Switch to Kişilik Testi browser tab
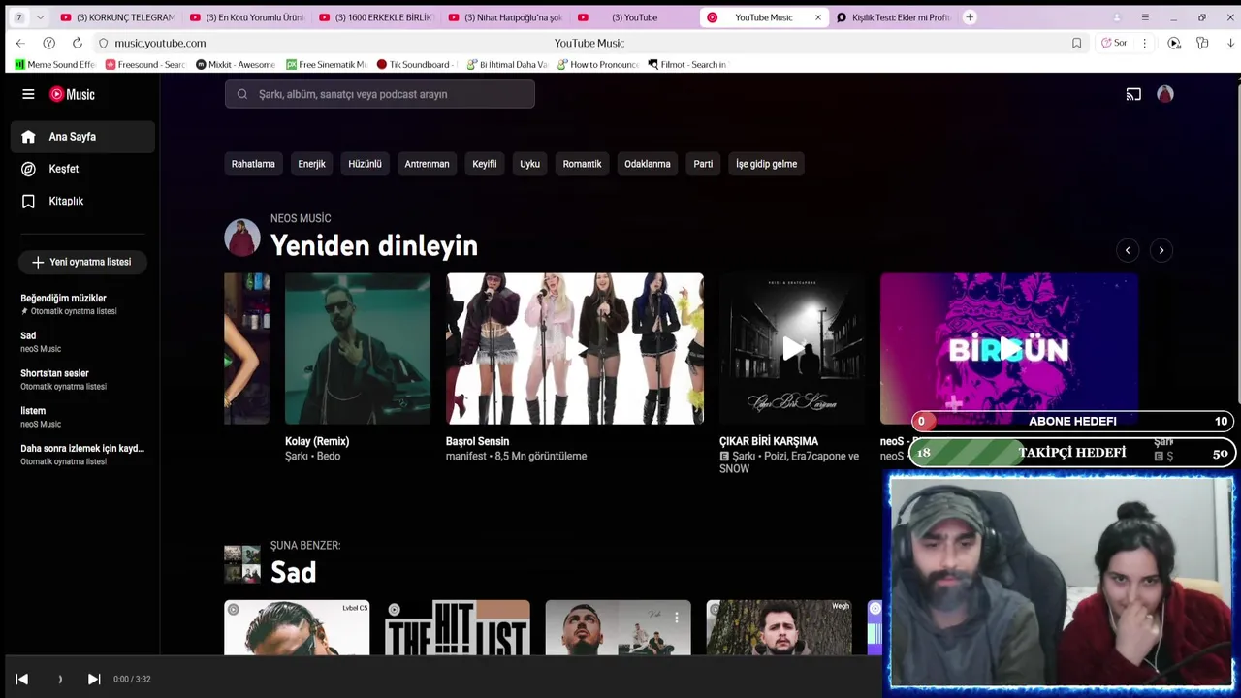Image resolution: width=1241 pixels, height=698 pixels. click(894, 17)
